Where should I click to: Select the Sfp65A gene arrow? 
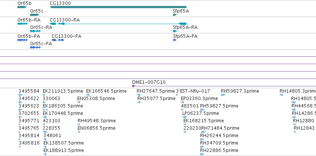tap(175, 15)
